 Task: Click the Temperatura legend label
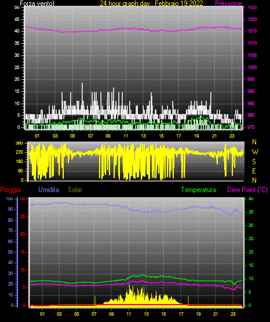point(198,190)
